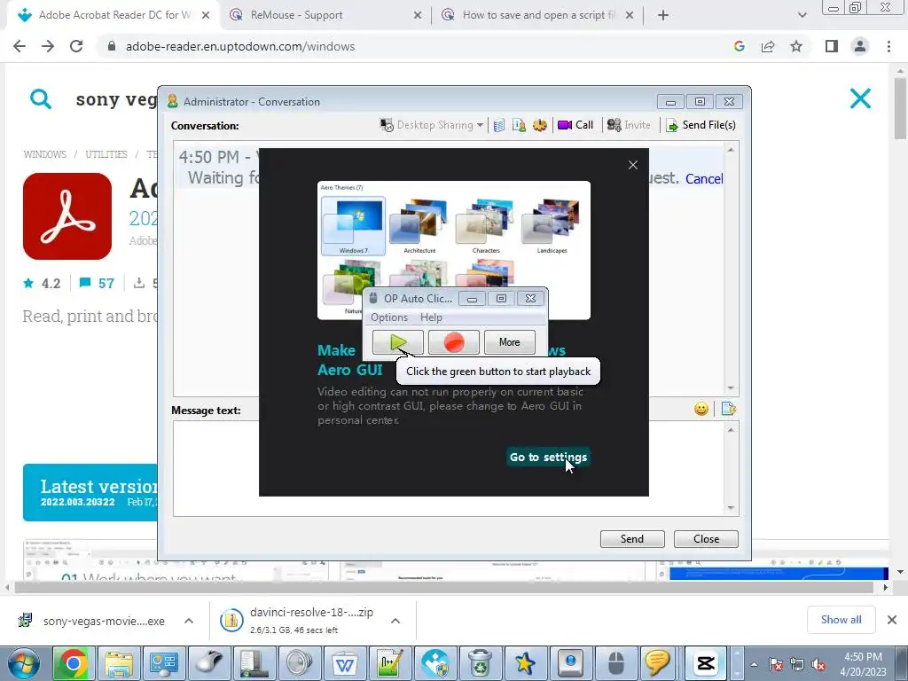
Task: Go back to previous page in Chrome
Action: point(20,46)
